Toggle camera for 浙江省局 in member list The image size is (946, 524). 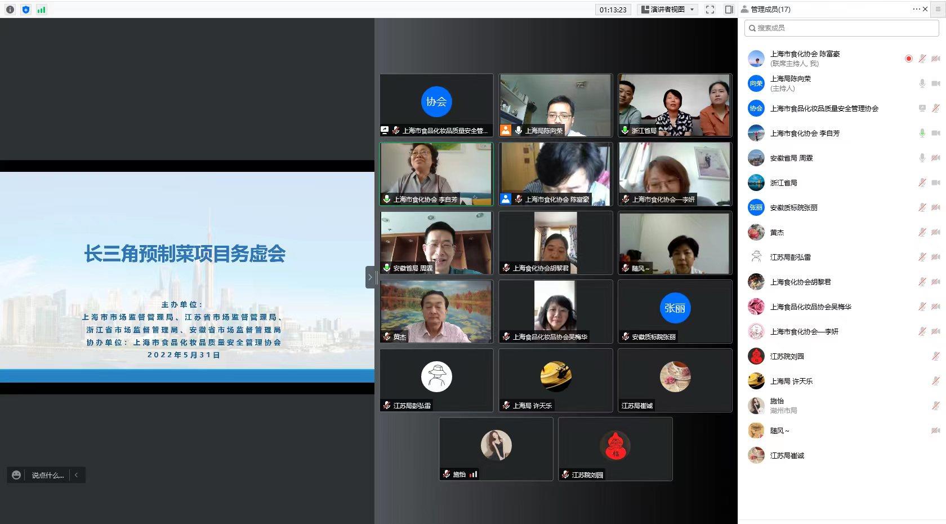[935, 183]
